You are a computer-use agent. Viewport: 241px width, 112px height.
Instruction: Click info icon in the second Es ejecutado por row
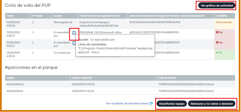(74, 43)
